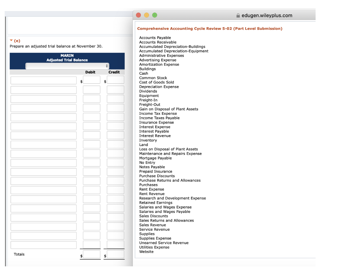Select Cash in the account list
The height and width of the screenshot is (271, 360).
tap(143, 73)
